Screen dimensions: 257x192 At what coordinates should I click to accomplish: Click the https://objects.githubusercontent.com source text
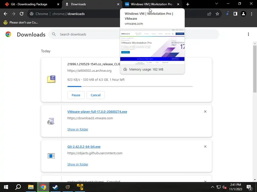pyautogui.click(x=95, y=153)
